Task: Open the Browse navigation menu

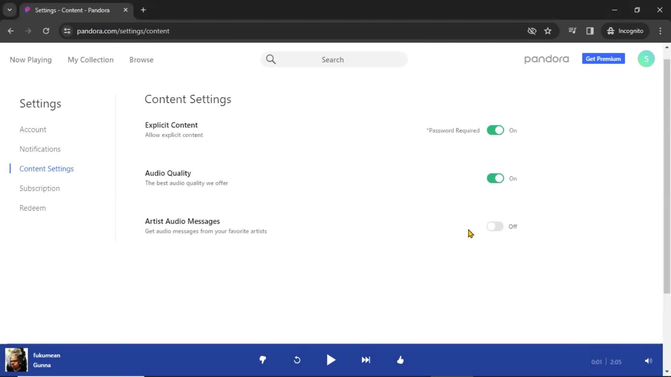Action: (142, 59)
